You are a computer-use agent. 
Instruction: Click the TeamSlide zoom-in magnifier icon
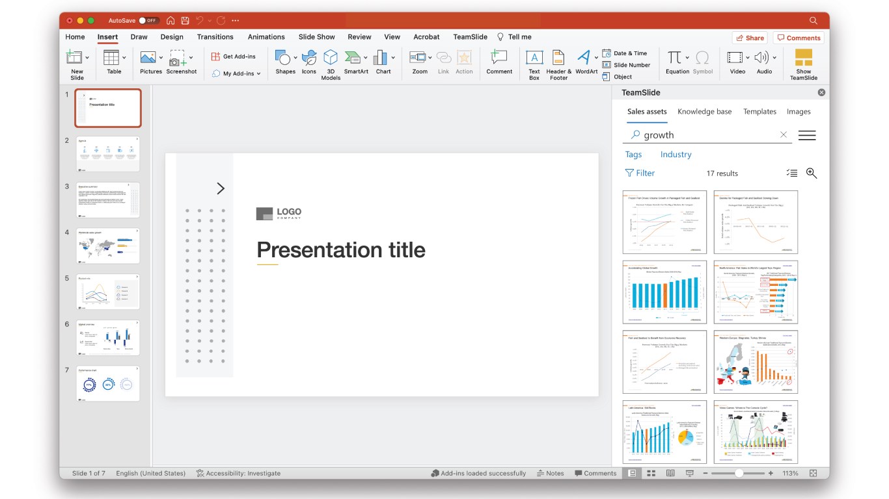tap(811, 173)
